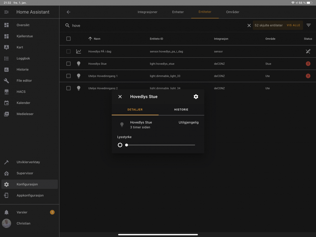
Task: Switch to the Historie tab in dialog
Action: [x=181, y=110]
